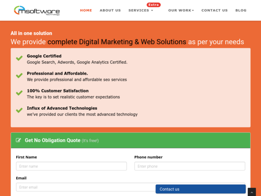Click the msoftware Technology logo
The height and width of the screenshot is (196, 261).
click(37, 11)
